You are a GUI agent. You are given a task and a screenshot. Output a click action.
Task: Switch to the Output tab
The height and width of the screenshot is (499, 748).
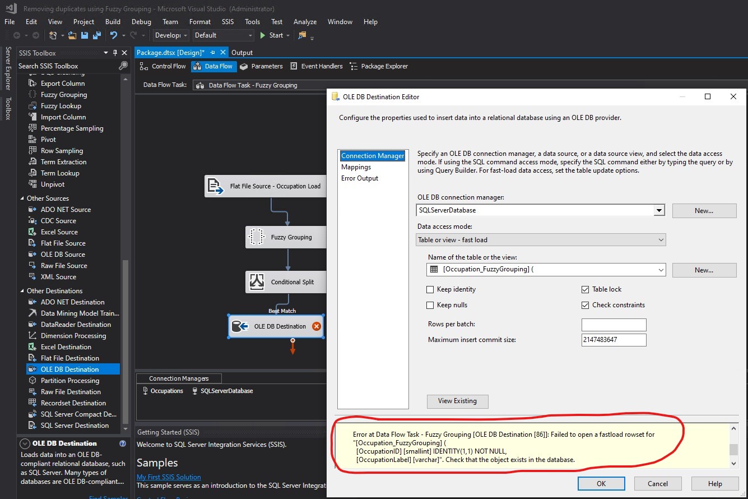click(x=242, y=53)
